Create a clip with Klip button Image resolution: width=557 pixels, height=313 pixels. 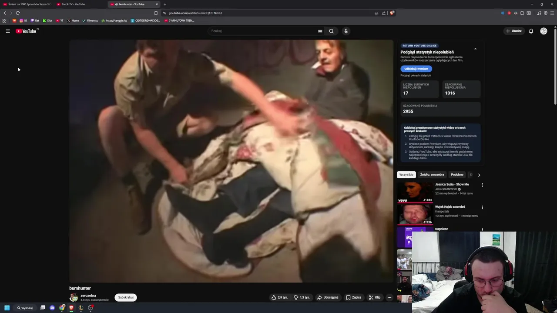tap(374, 297)
